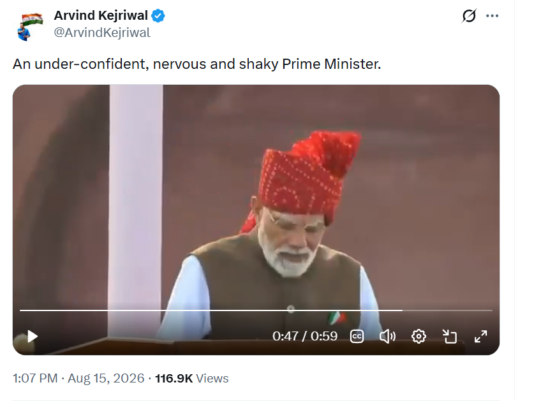Mute the video with the speaker icon
This screenshot has height=401, width=534.
(x=387, y=337)
